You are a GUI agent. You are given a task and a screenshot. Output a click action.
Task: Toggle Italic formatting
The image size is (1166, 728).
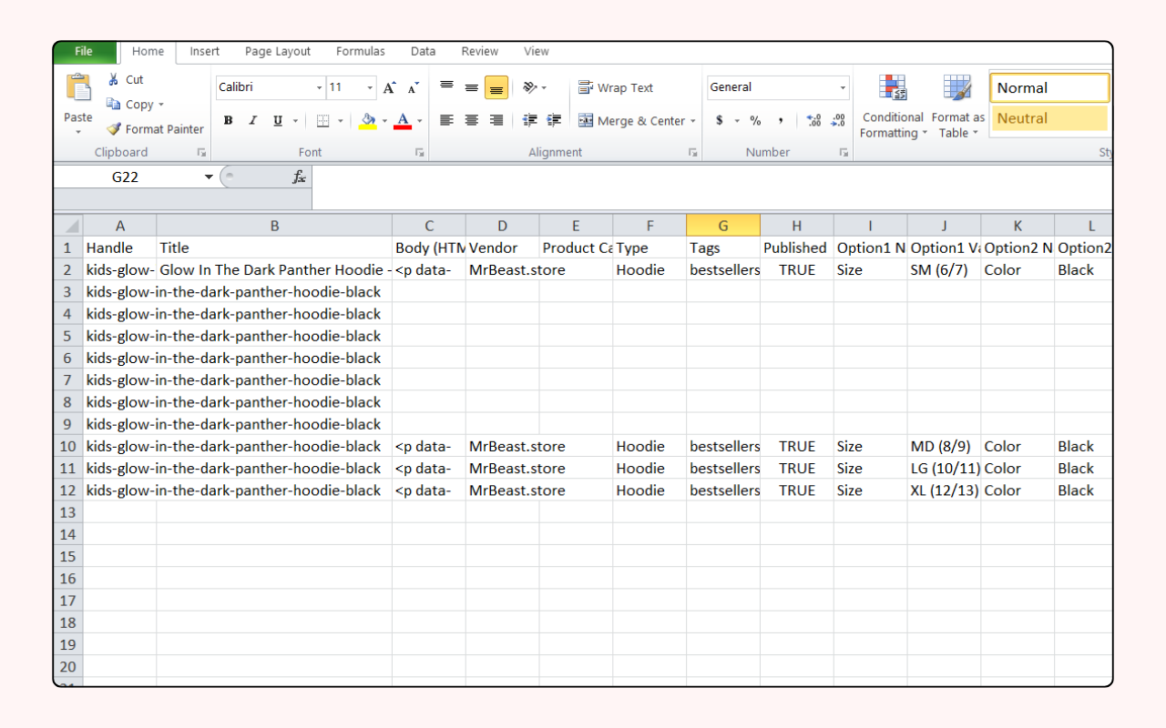click(x=253, y=121)
